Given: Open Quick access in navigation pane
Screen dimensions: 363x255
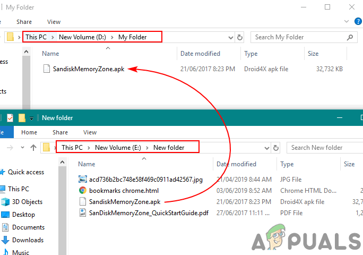Looking at the screenshot, I should [26, 172].
